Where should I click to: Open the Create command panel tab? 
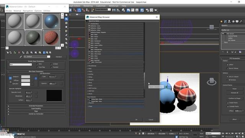pyautogui.click(x=221, y=21)
